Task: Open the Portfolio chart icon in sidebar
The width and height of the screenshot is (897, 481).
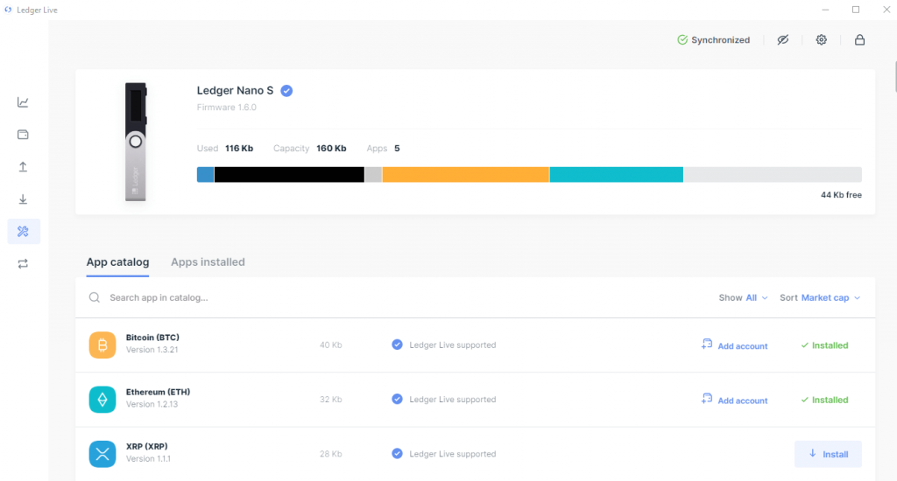Action: click(24, 102)
